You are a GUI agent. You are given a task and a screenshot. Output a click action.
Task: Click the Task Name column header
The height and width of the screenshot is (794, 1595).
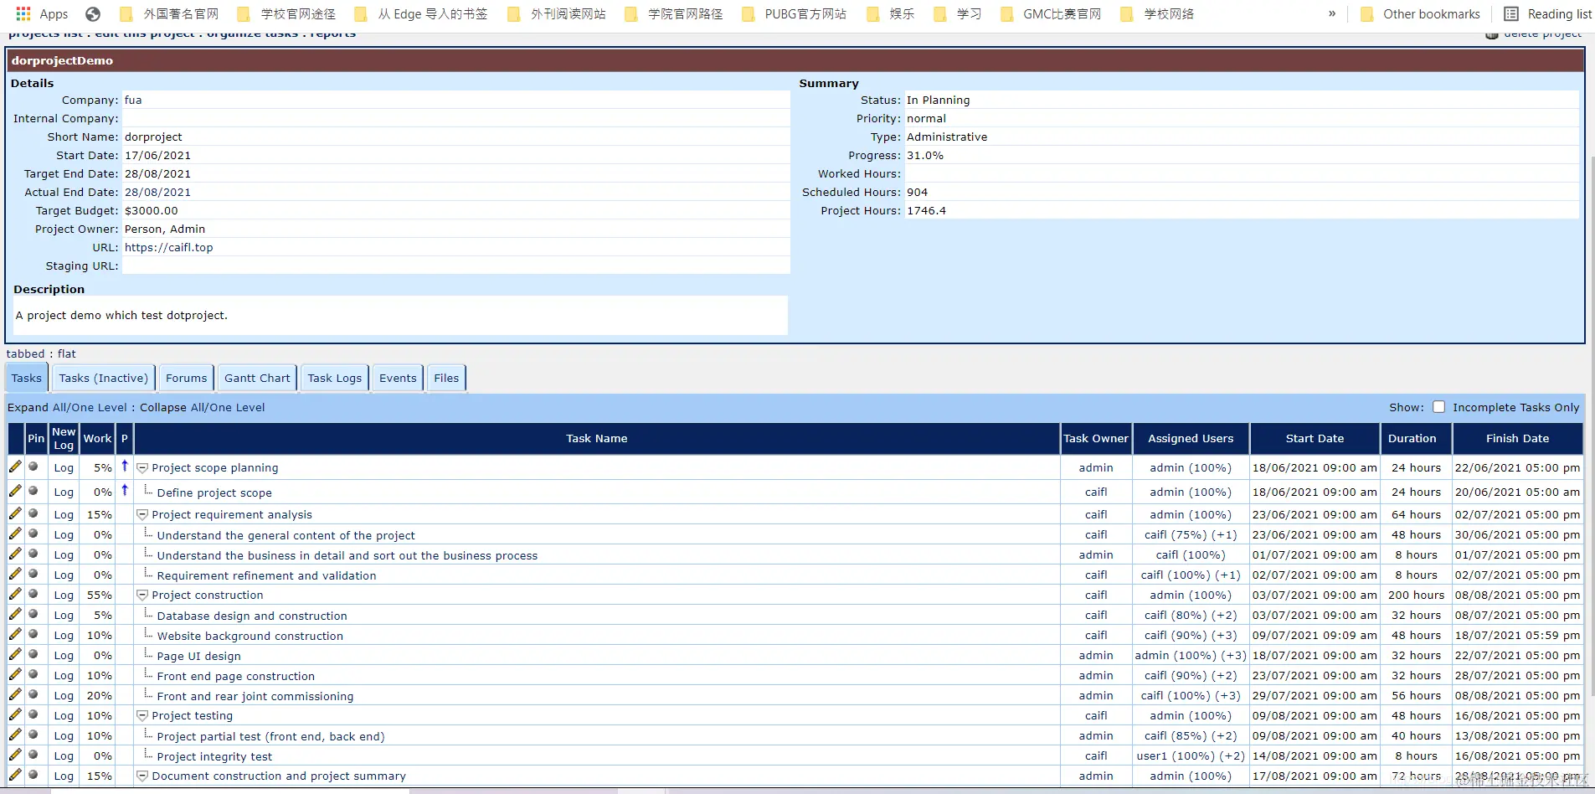[x=596, y=438]
